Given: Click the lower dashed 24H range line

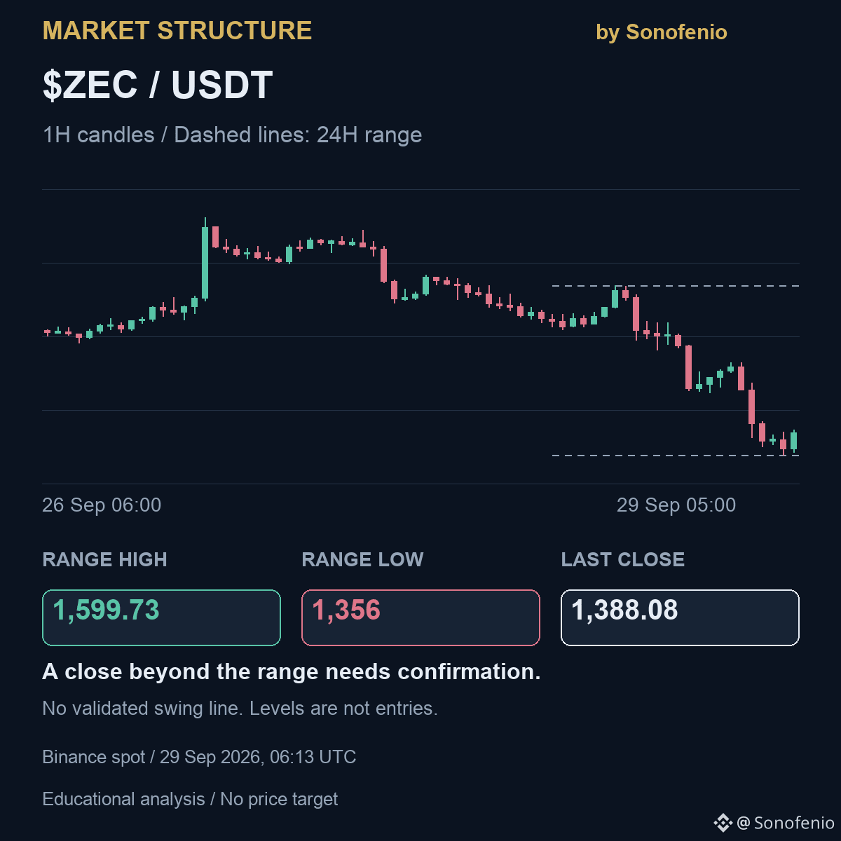Looking at the screenshot, I should tap(676, 456).
